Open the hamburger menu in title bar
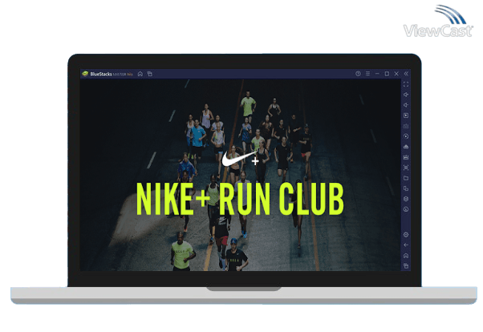Viewport: 483px width, 332px height. [x=367, y=74]
